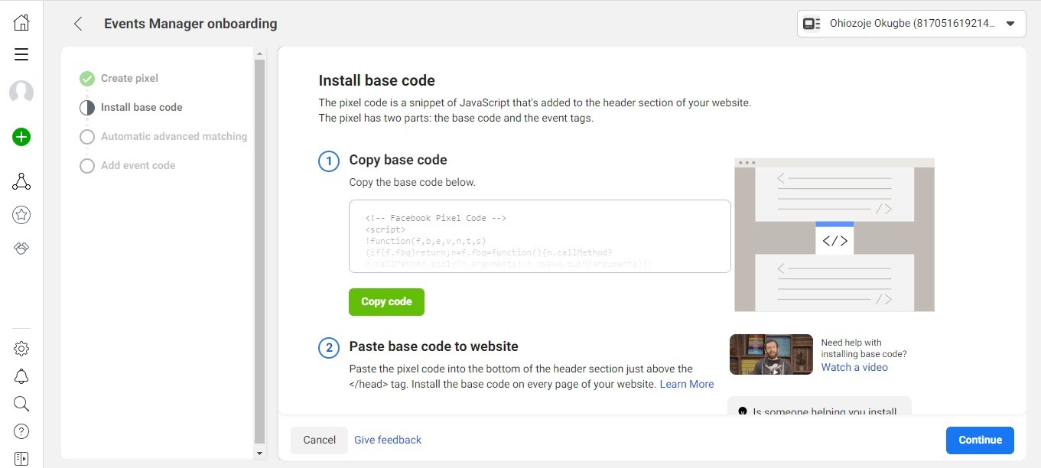Image resolution: width=1041 pixels, height=468 pixels.
Task: Click the green plus create icon
Action: click(21, 138)
